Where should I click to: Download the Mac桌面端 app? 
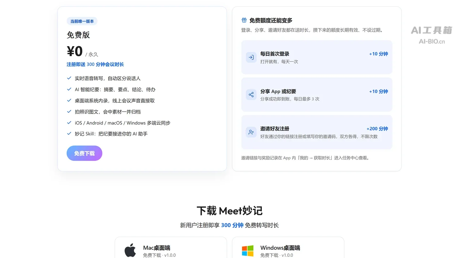[x=171, y=248]
